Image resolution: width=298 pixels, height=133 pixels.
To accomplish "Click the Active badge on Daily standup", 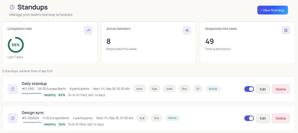I will click(x=213, y=89).
